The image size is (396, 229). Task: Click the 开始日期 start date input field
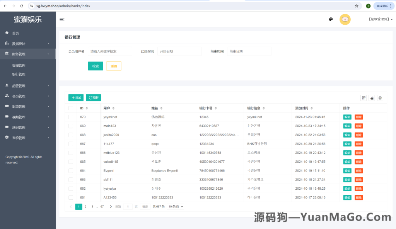(x=179, y=51)
